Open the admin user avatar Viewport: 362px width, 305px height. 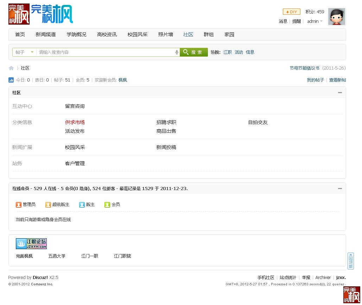click(337, 17)
